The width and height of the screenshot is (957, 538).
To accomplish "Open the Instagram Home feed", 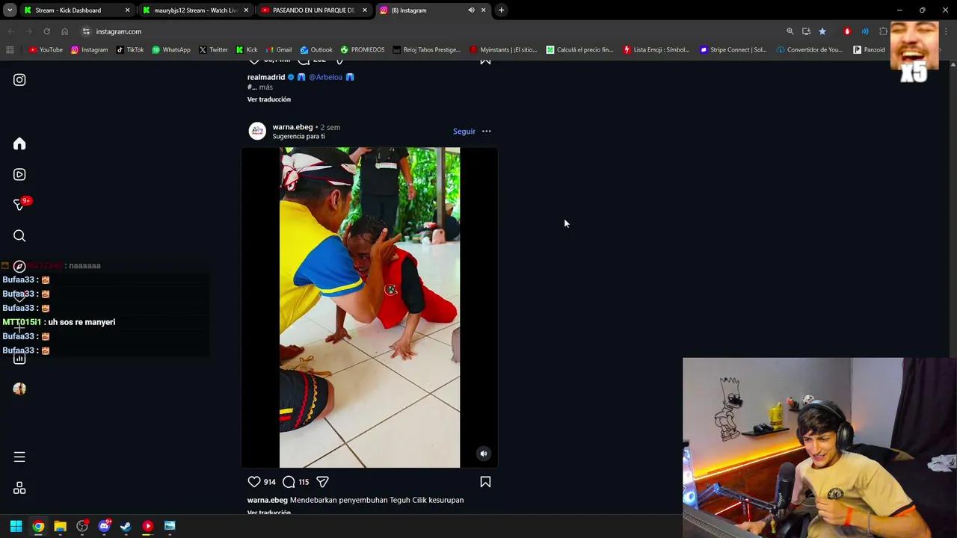I will click(19, 143).
